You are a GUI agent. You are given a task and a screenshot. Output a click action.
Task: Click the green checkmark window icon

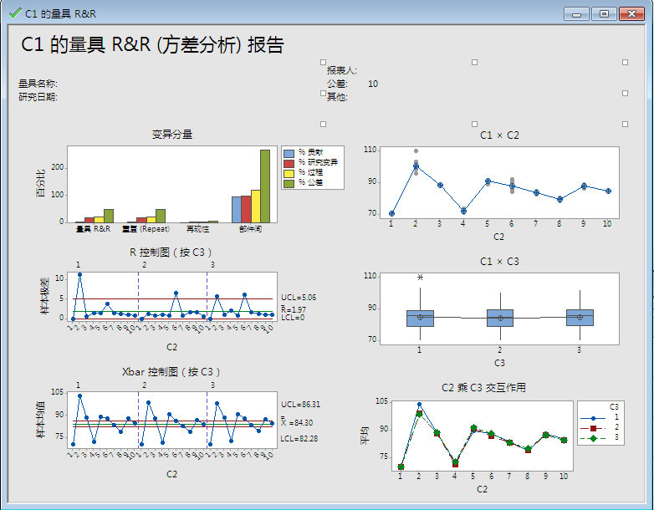point(14,13)
